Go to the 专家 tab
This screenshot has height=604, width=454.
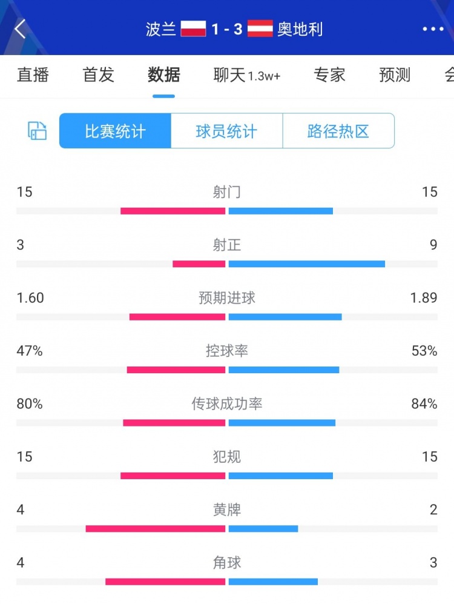click(329, 75)
